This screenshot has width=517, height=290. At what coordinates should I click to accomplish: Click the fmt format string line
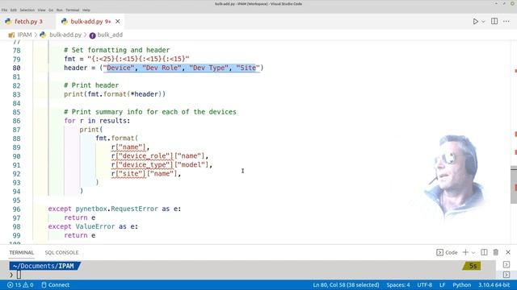127,59
